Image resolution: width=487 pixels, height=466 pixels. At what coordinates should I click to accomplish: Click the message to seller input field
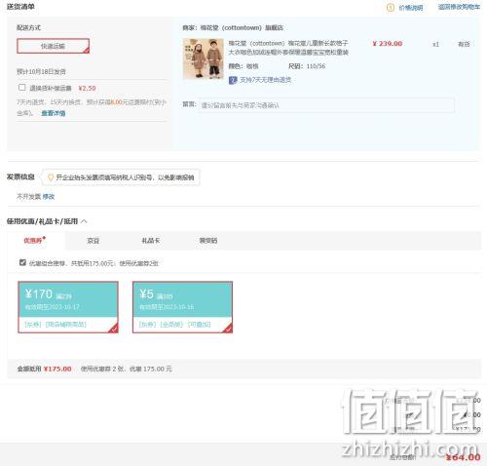[326, 105]
